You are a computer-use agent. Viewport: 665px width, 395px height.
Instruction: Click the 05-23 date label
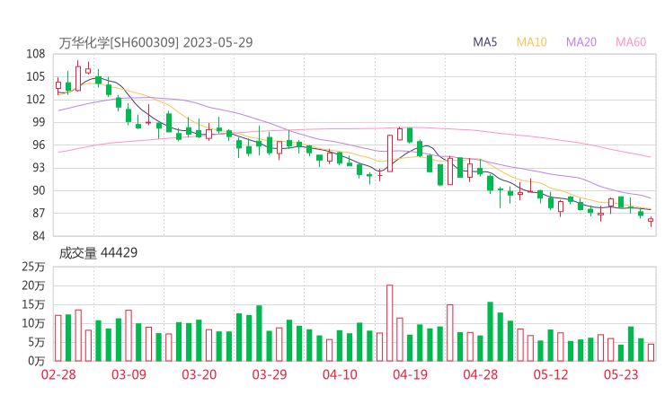621,374
